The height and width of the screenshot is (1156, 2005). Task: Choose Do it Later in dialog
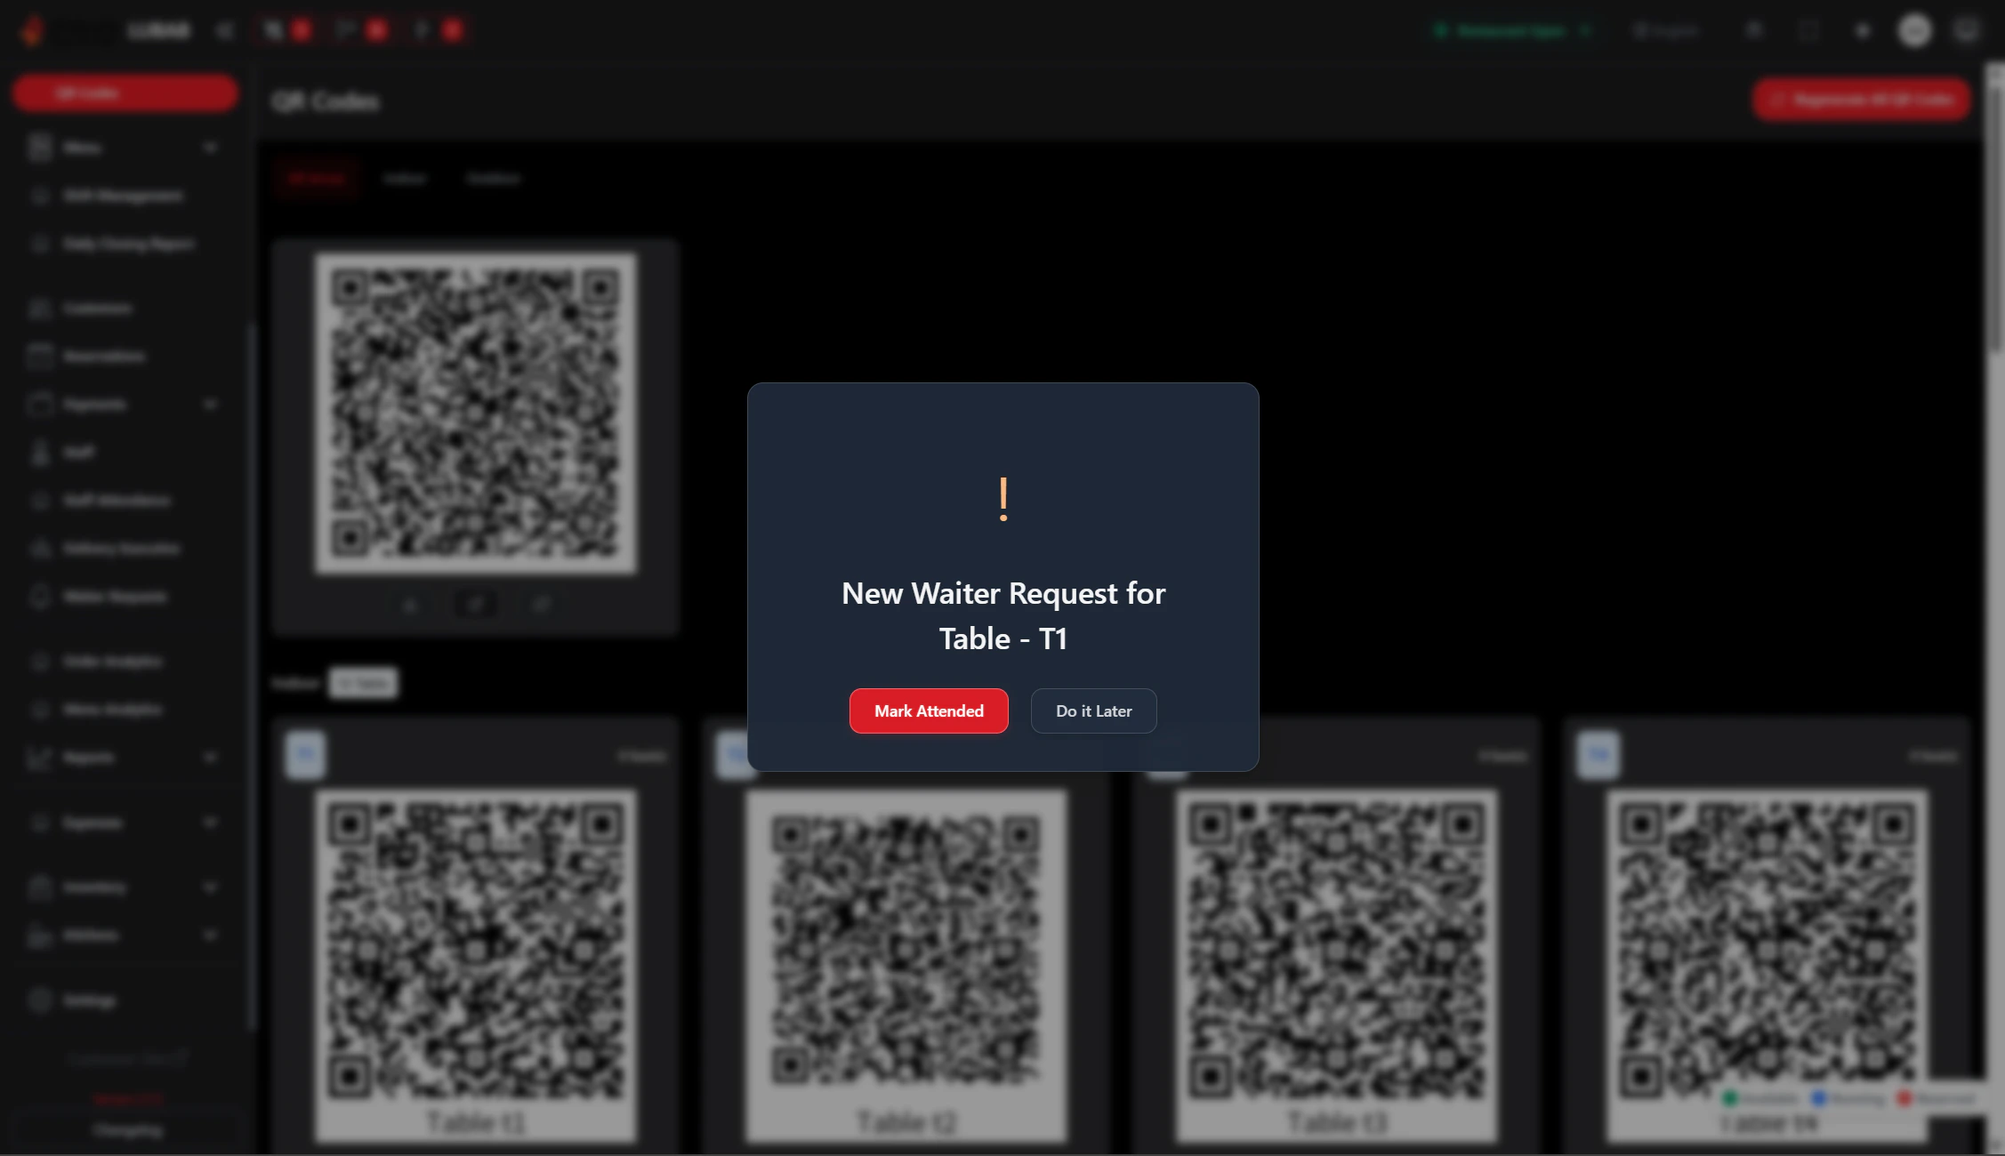(1093, 710)
